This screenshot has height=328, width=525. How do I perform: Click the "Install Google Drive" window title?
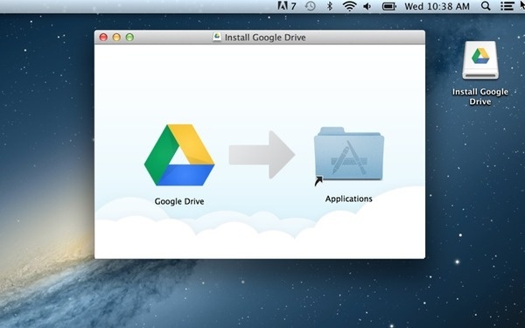(x=265, y=38)
